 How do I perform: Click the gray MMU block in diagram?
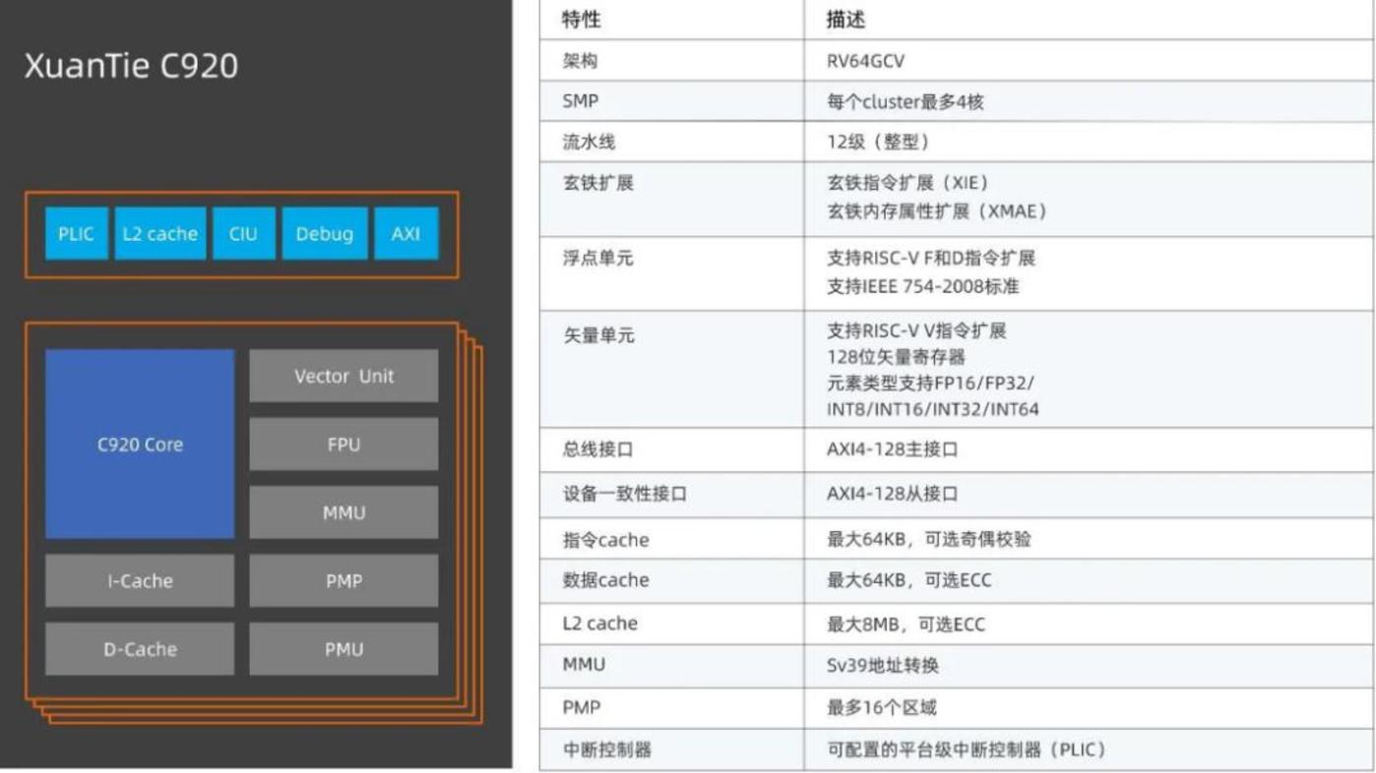(x=344, y=512)
